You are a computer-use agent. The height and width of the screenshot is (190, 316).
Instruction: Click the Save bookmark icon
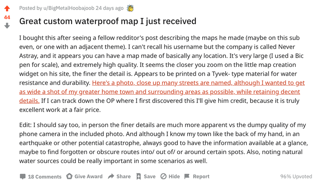click(x=139, y=177)
